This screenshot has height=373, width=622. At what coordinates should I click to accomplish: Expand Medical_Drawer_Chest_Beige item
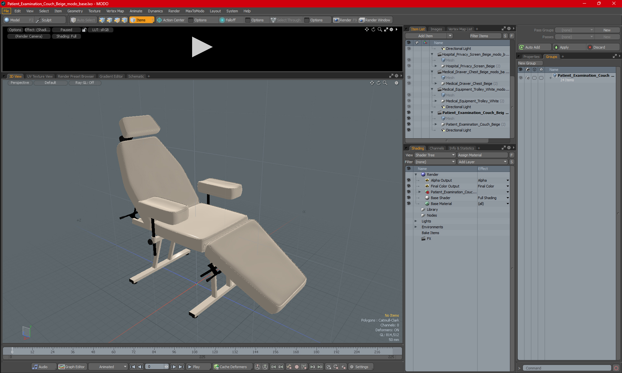coord(436,84)
